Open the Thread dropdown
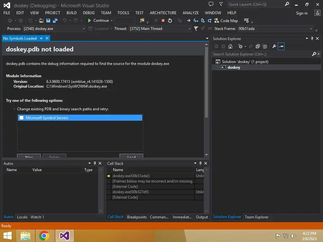The width and height of the screenshot is (323, 242). (x=189, y=29)
